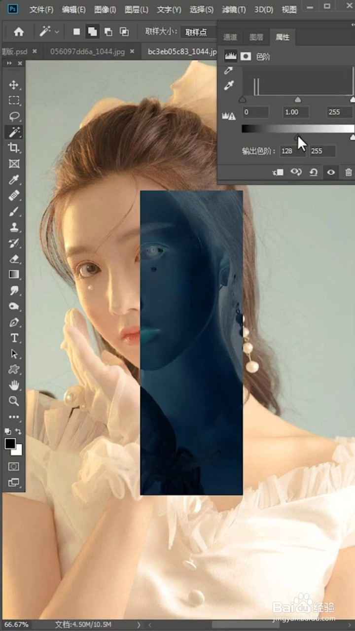Select the Hand tool
355x631 pixels.
[14, 385]
